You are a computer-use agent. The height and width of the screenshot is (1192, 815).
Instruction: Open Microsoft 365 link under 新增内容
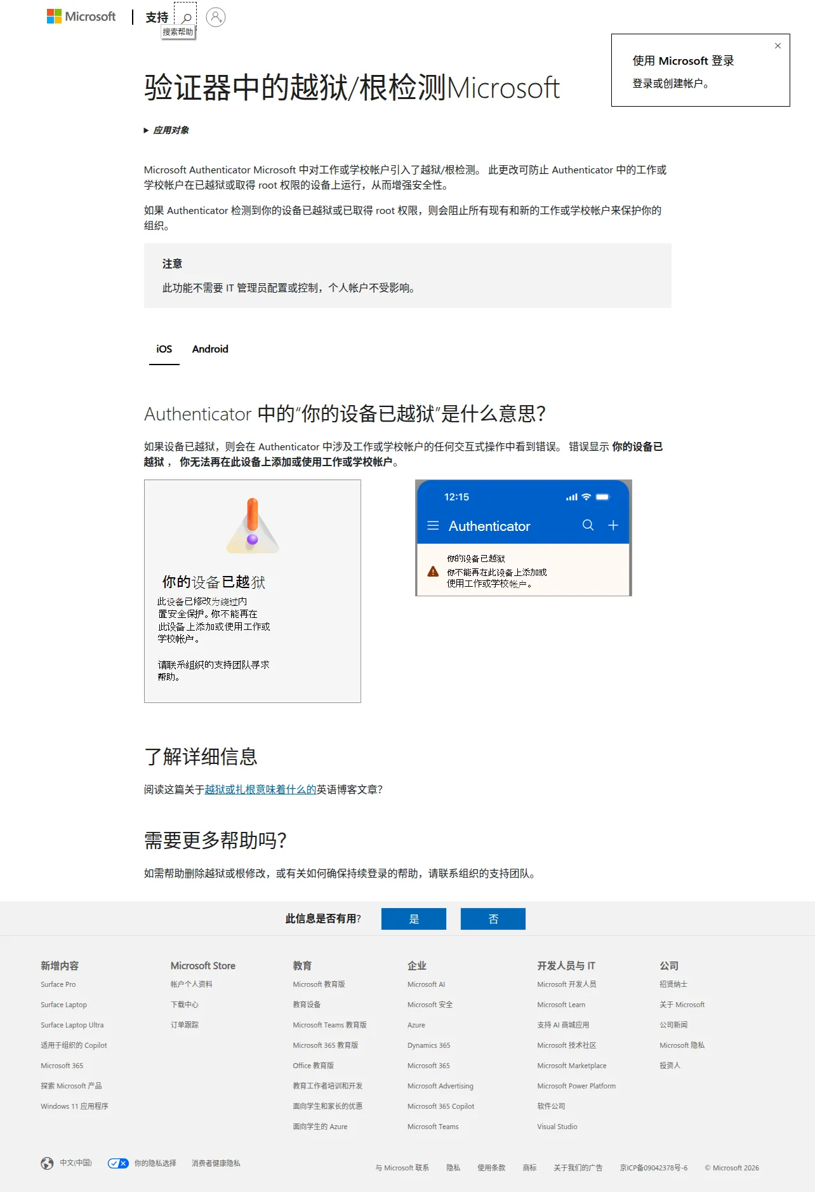(62, 1066)
